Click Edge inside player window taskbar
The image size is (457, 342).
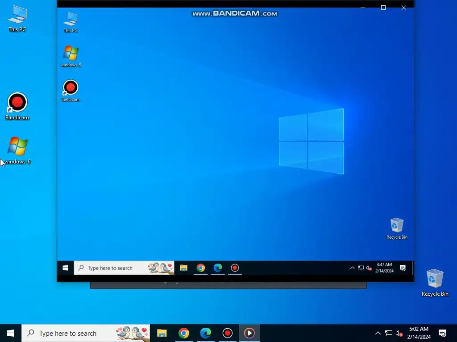[218, 268]
